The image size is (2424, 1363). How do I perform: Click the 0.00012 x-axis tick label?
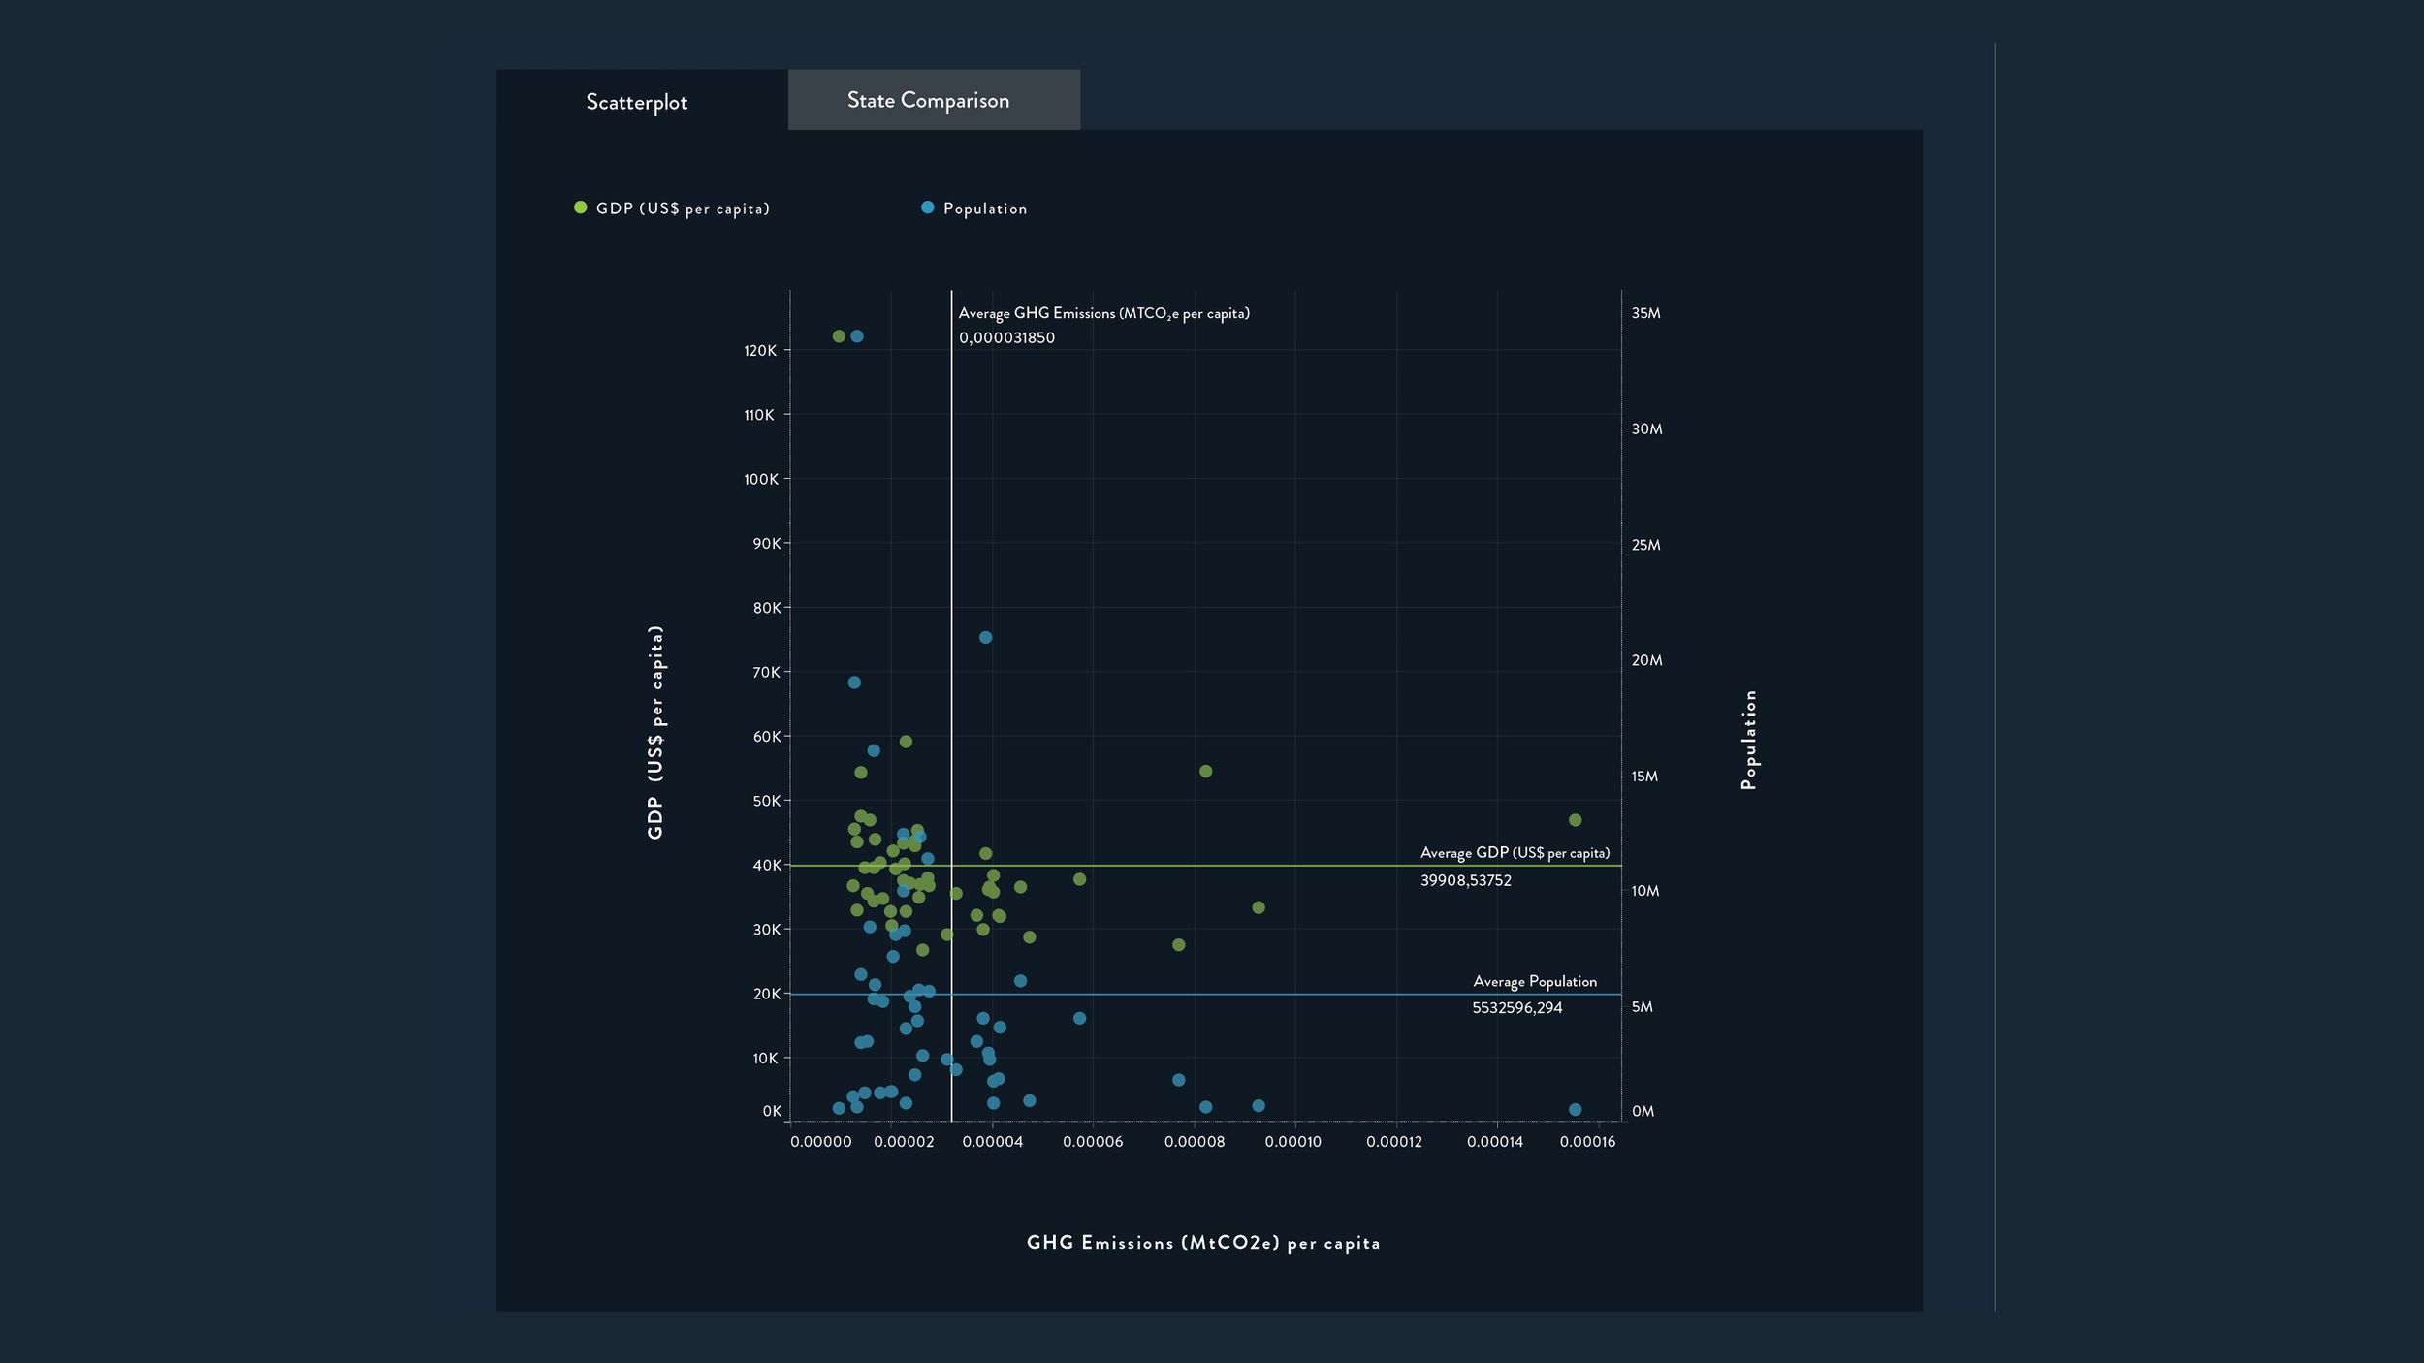[x=1393, y=1142]
